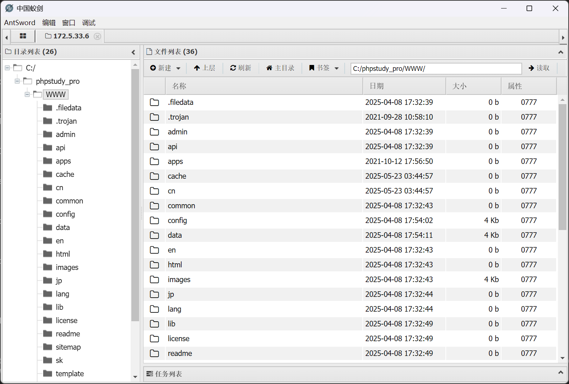Select the .trojan folder in directory tree
Image resolution: width=569 pixels, height=384 pixels.
pos(66,121)
